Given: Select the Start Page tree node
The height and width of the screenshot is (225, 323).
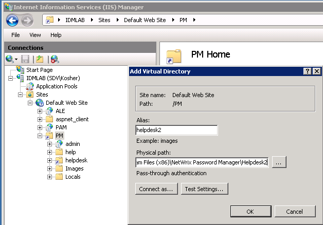Looking at the screenshot, I should point(39,70).
